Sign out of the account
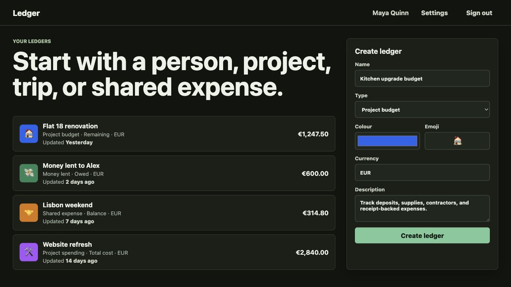Screen dimensions: 511x287 pos(479,13)
